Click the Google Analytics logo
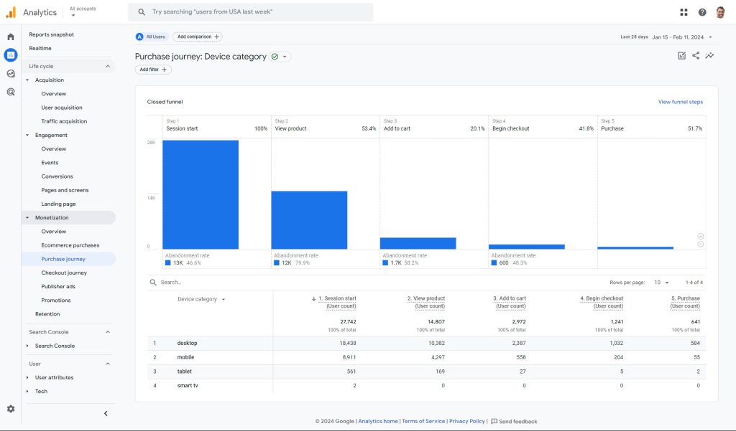The height and width of the screenshot is (431, 736). coord(11,12)
